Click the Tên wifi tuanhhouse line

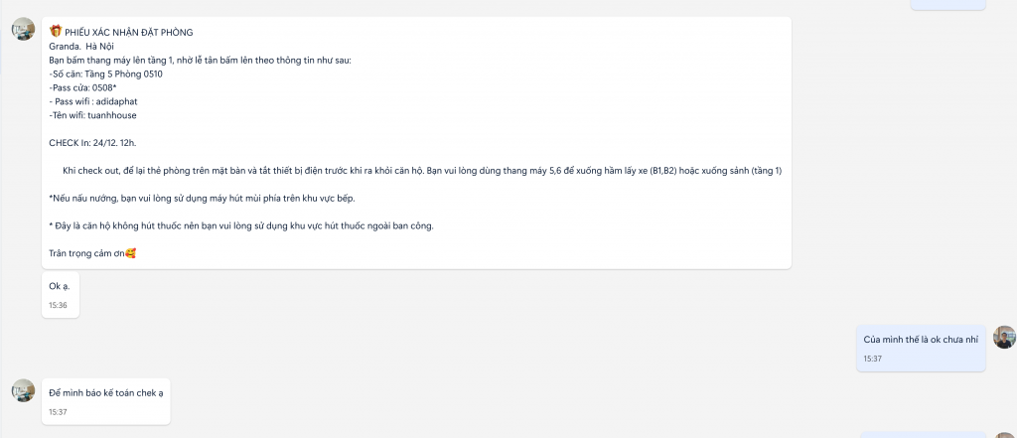92,115
